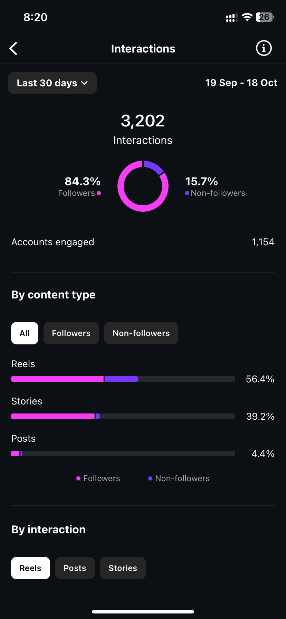Screen dimensions: 286x619
Task: Select the All content type filter
Action: 25,333
